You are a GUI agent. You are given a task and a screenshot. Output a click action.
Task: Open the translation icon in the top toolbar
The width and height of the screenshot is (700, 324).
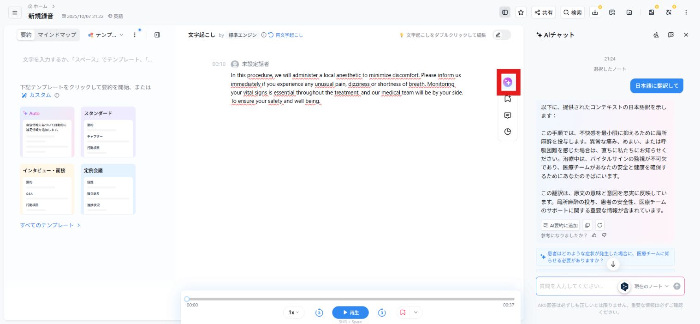click(669, 12)
